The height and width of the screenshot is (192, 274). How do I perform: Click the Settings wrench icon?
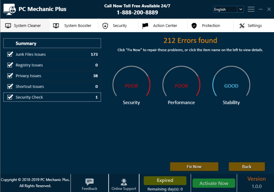(x=242, y=26)
